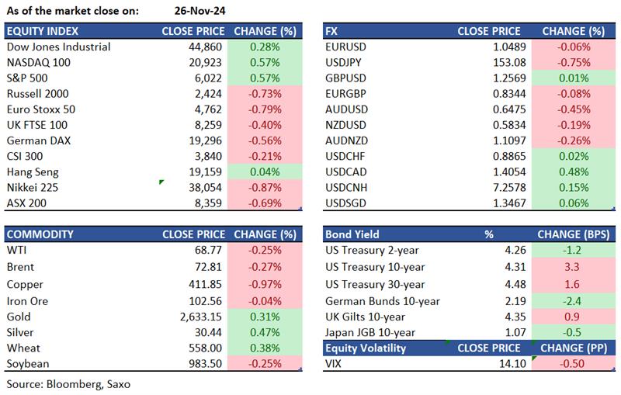Click the green comment marker beside Nikkei 225
This screenshot has width=621, height=395.
tap(161, 182)
